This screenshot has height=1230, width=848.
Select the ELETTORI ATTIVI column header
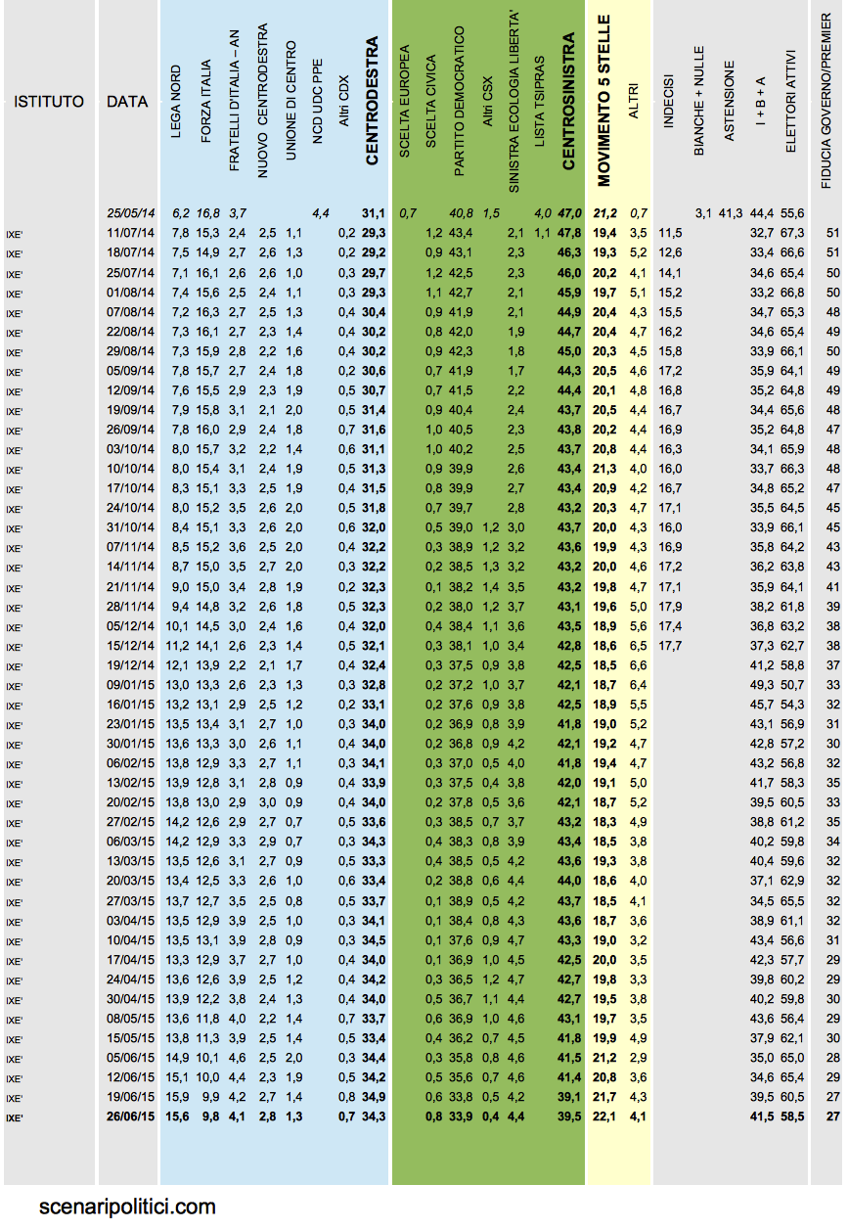(791, 102)
